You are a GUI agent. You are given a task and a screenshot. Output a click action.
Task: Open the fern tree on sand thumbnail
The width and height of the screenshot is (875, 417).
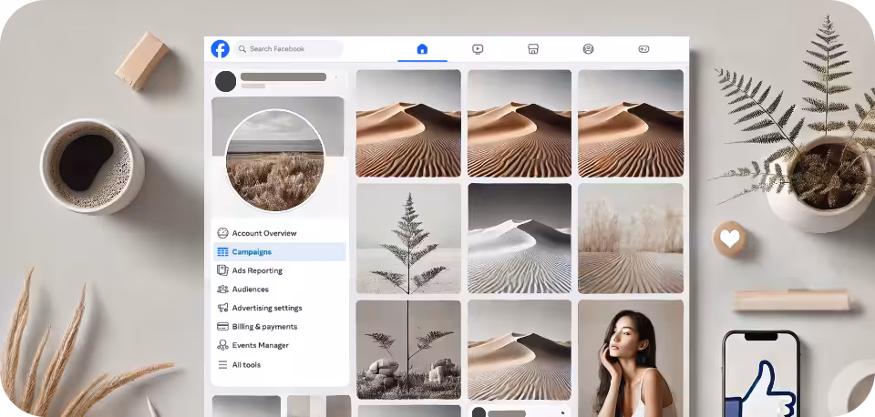(x=408, y=239)
